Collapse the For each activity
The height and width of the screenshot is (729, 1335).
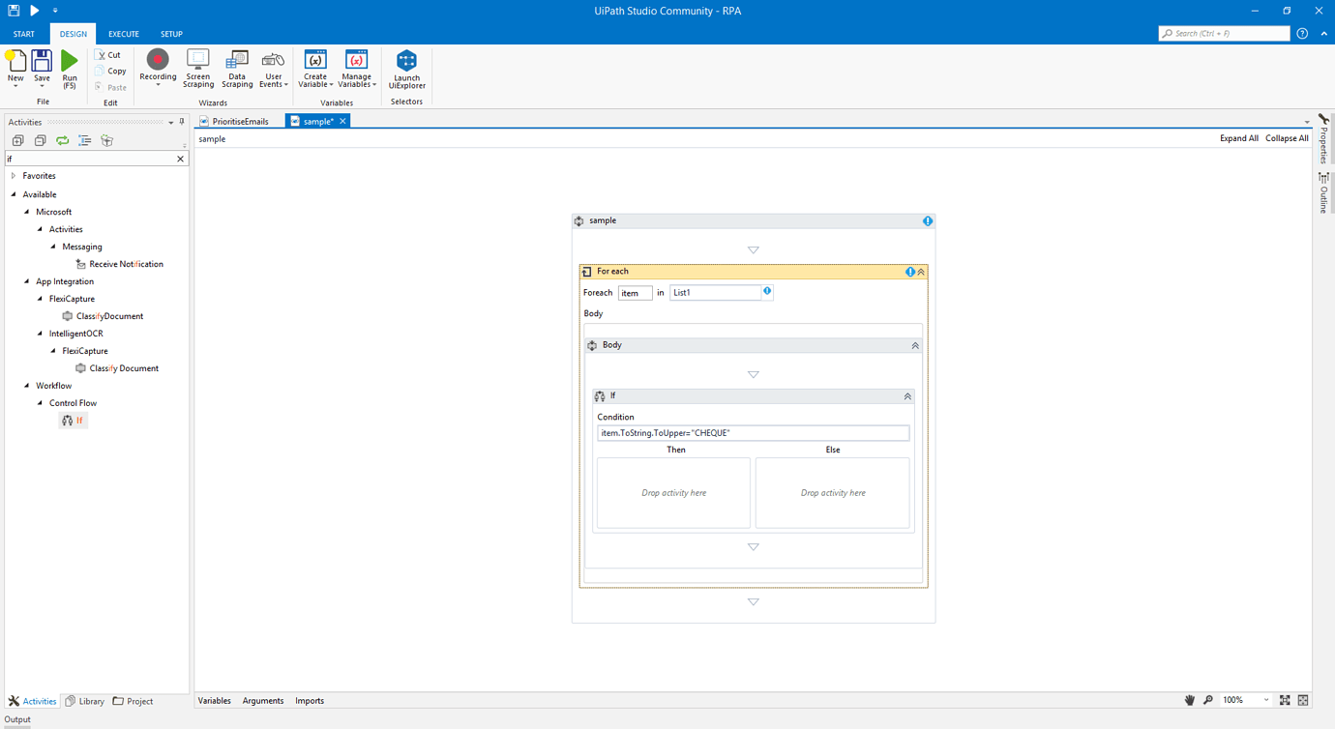pyautogui.click(x=921, y=272)
